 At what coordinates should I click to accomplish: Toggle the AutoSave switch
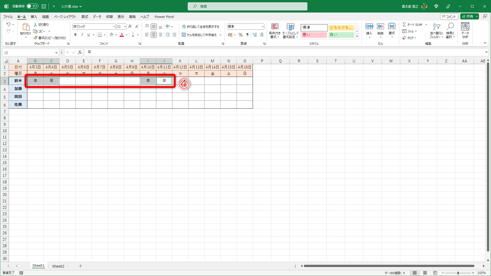32,6
